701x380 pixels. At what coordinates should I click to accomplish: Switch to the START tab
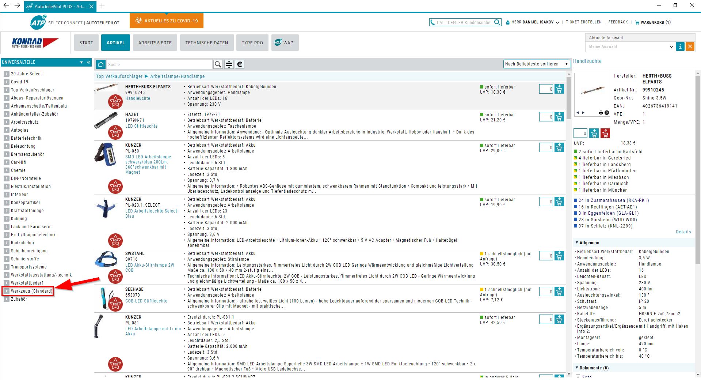(86, 43)
